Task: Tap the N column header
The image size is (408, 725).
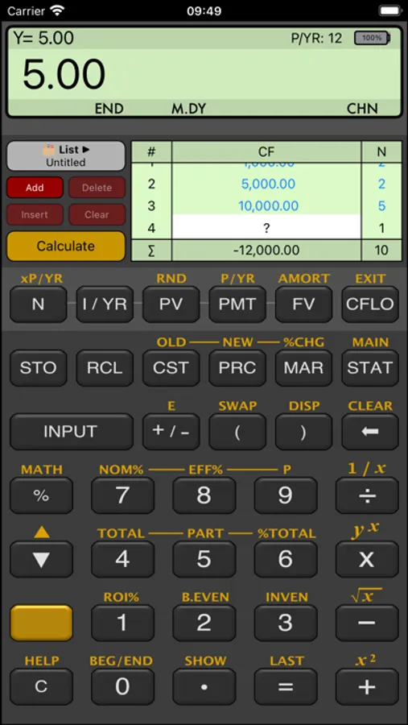Action: 381,151
